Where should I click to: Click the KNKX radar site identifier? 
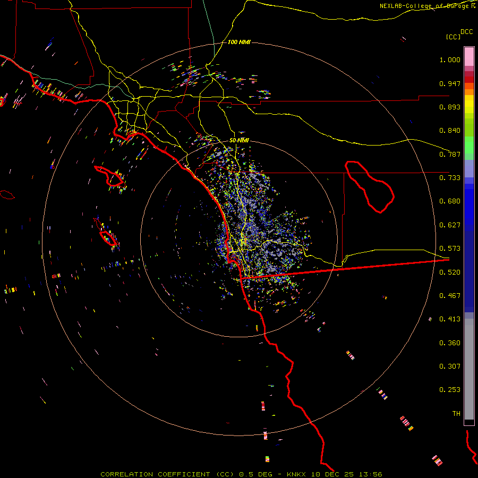coord(297,474)
